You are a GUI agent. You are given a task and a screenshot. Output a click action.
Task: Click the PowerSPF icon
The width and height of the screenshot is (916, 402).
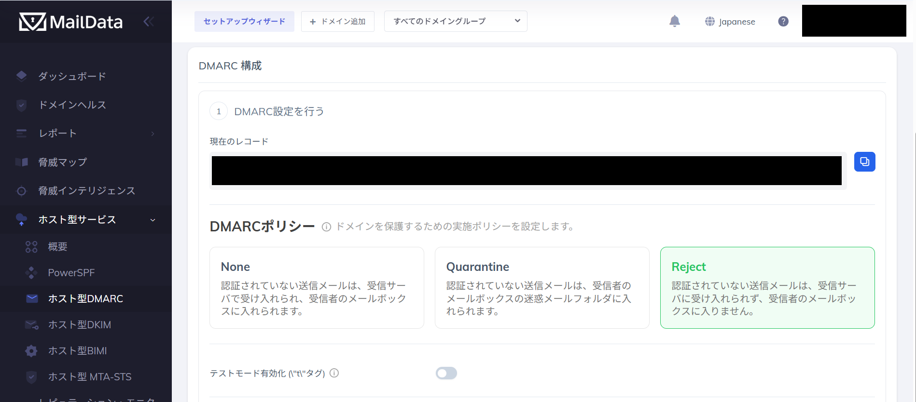(31, 273)
